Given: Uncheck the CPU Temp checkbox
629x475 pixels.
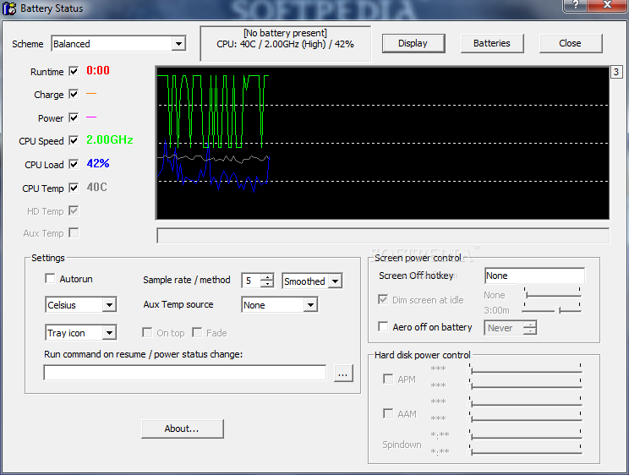Looking at the screenshot, I should pos(74,188).
